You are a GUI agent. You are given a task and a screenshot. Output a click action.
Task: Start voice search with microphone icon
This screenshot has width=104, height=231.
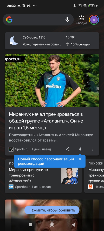coord(67,19)
